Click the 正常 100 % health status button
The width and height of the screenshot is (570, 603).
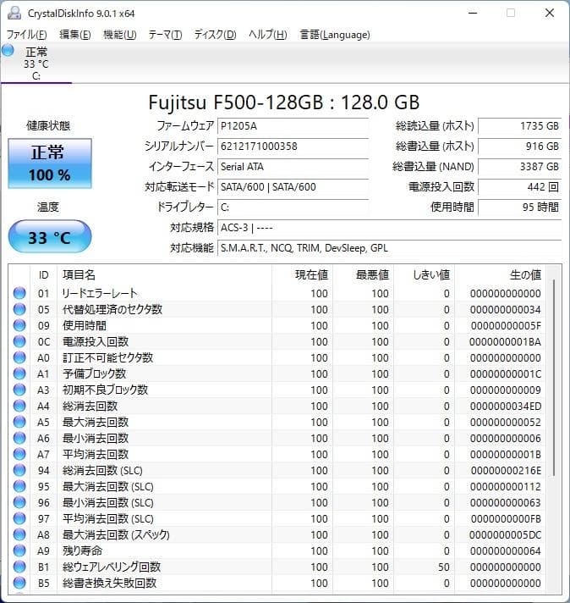tap(50, 163)
